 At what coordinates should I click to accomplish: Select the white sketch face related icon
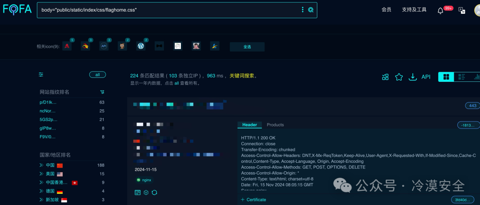click(178, 46)
